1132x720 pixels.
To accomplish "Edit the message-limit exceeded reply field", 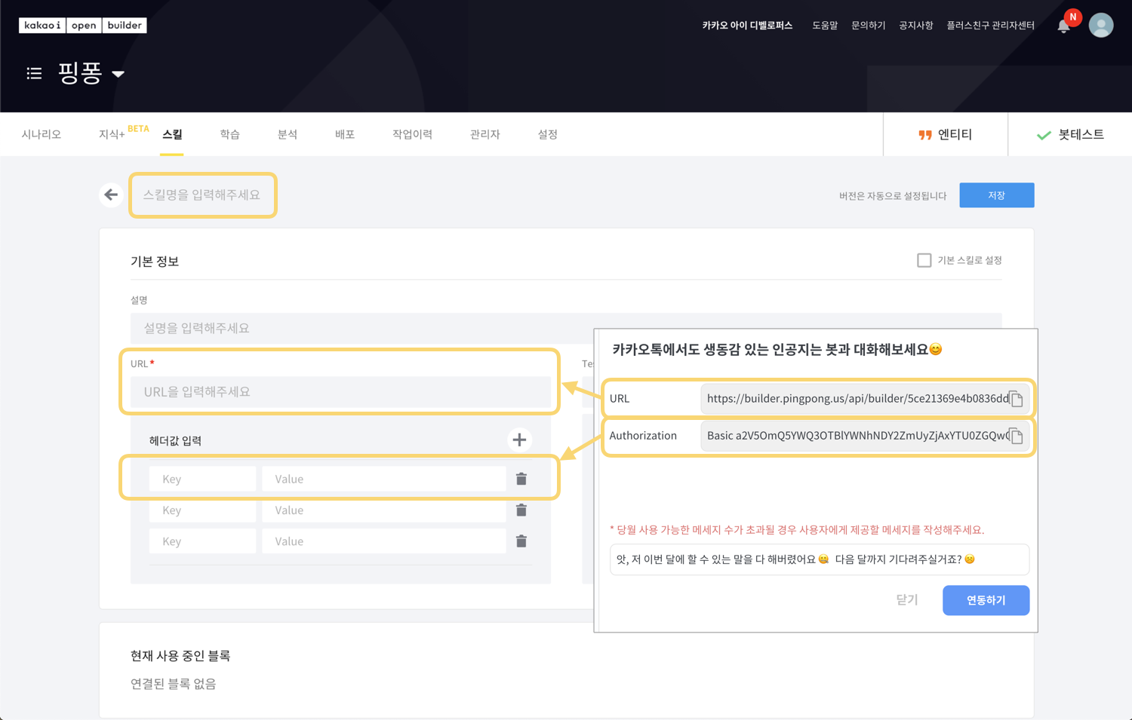I will click(820, 559).
